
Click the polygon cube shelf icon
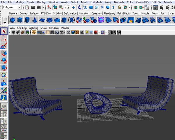click(20, 20)
